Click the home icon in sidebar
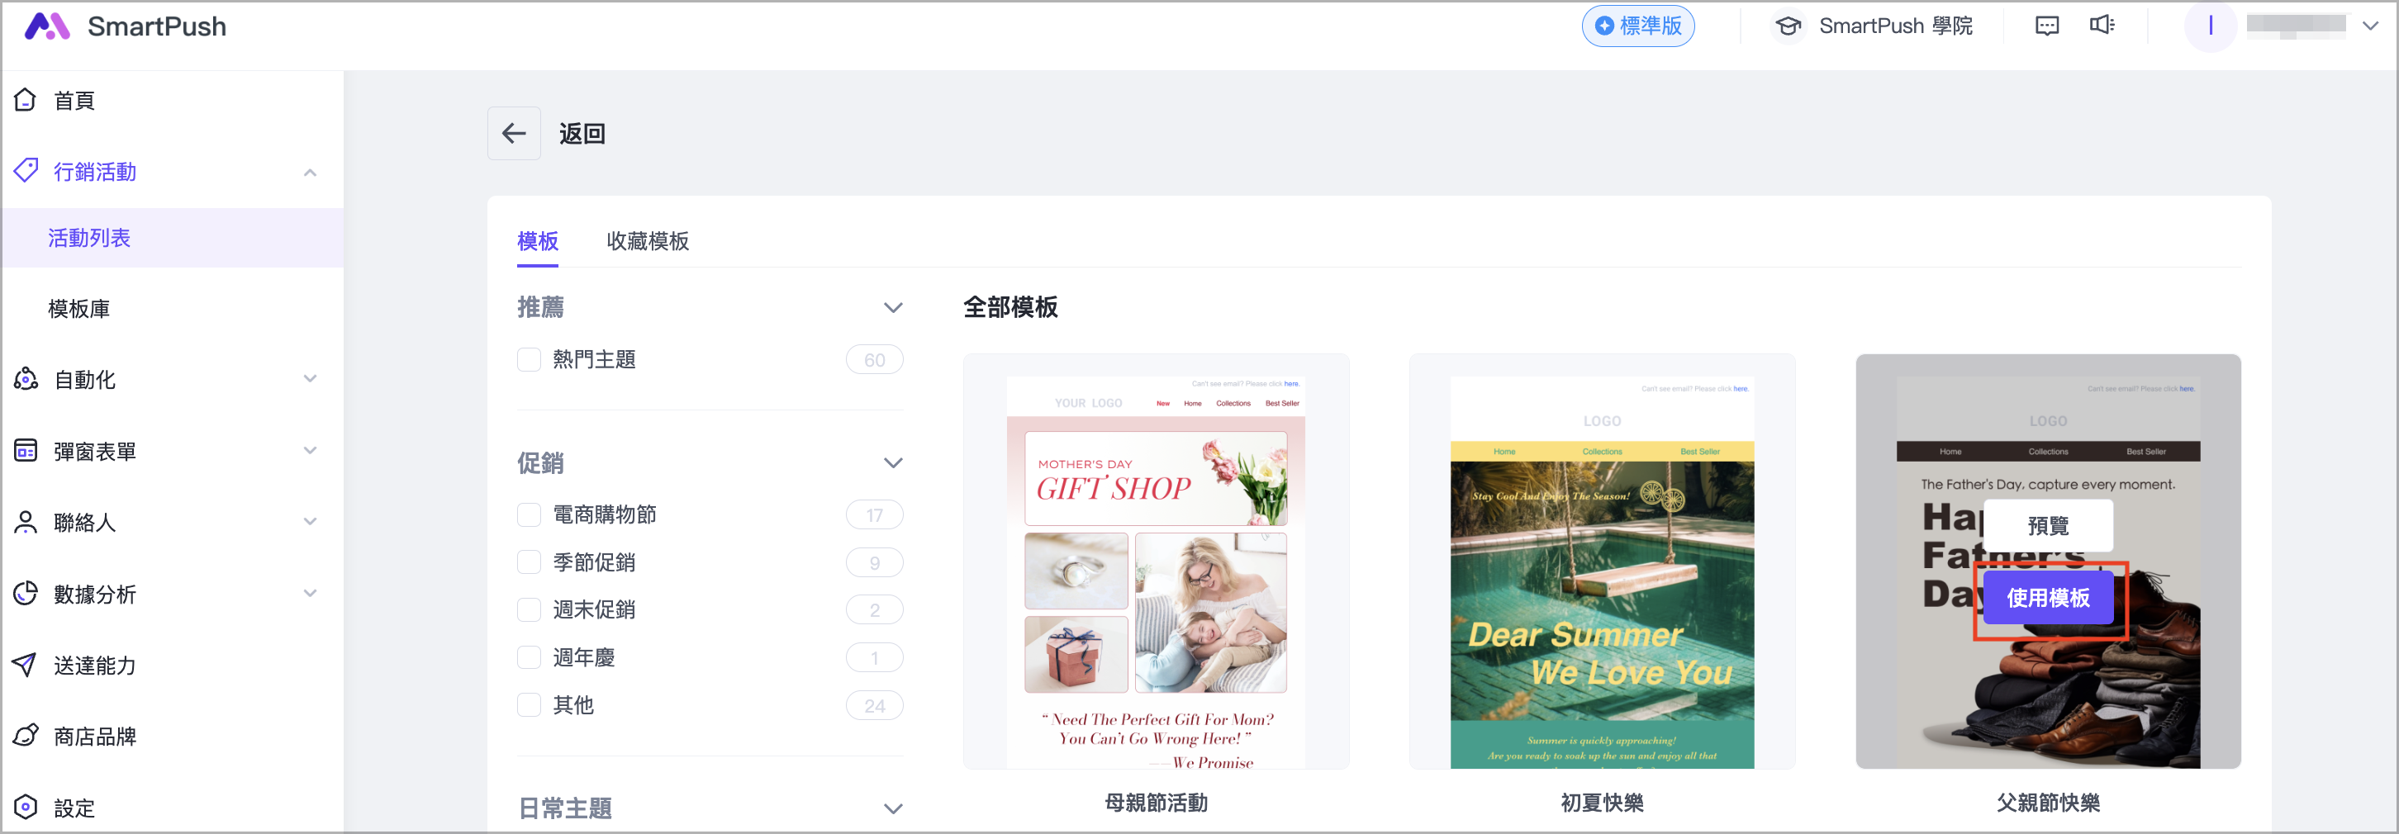The height and width of the screenshot is (834, 2399). [x=26, y=100]
